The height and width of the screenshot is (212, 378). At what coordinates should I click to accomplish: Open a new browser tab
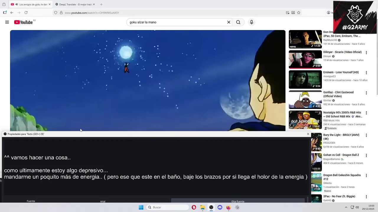click(101, 4)
